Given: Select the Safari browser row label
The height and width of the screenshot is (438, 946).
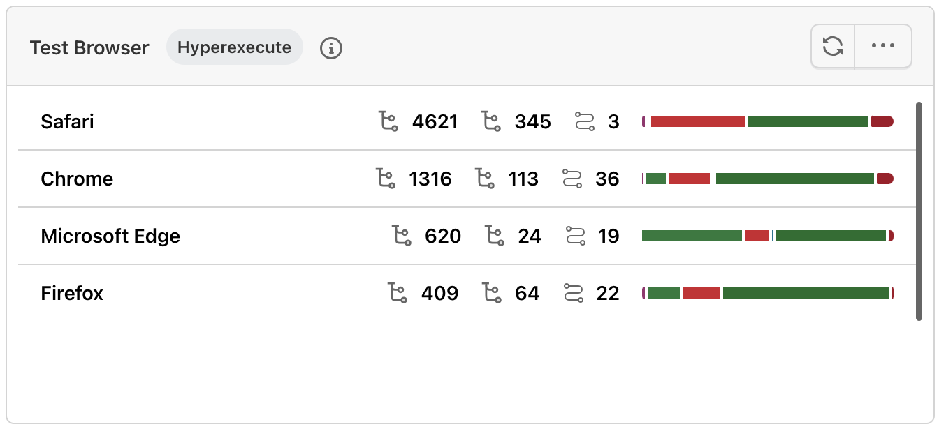Looking at the screenshot, I should (67, 122).
